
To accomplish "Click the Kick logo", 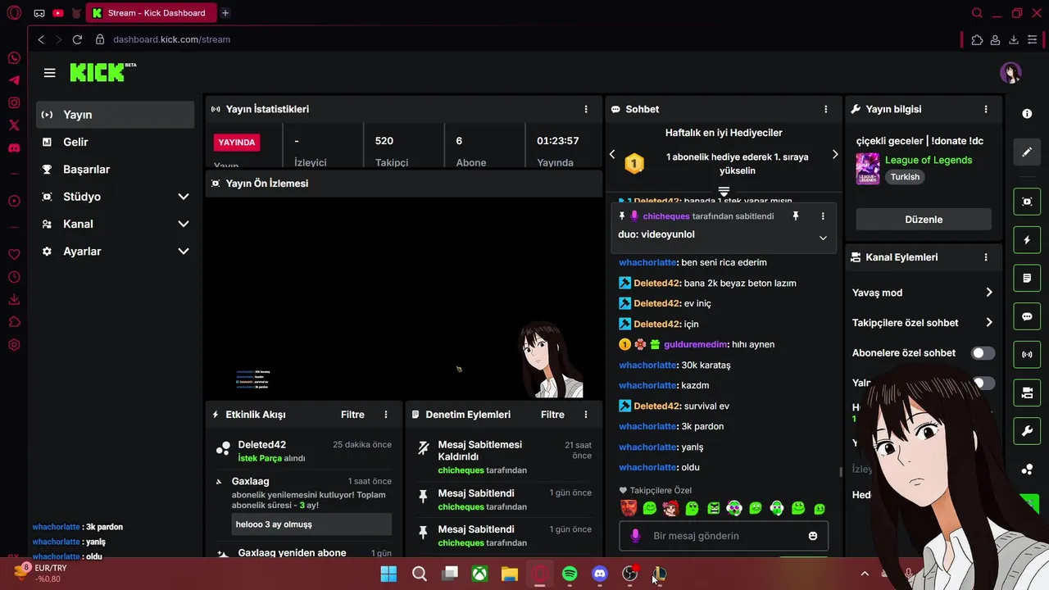I will pyautogui.click(x=102, y=72).
